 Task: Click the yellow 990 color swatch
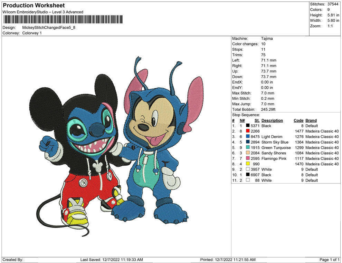tap(248, 164)
